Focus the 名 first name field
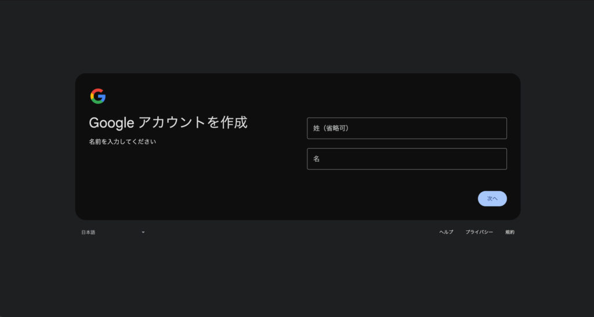The width and height of the screenshot is (594, 317). click(407, 159)
